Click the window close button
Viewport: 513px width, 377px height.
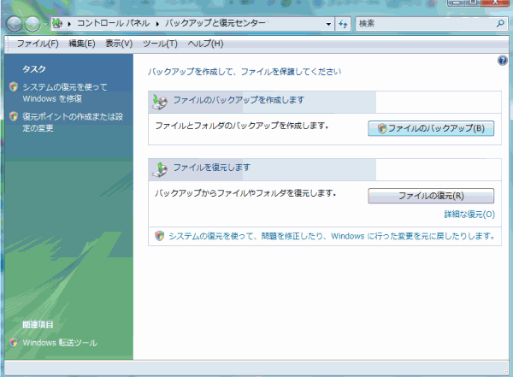click(x=495, y=2)
